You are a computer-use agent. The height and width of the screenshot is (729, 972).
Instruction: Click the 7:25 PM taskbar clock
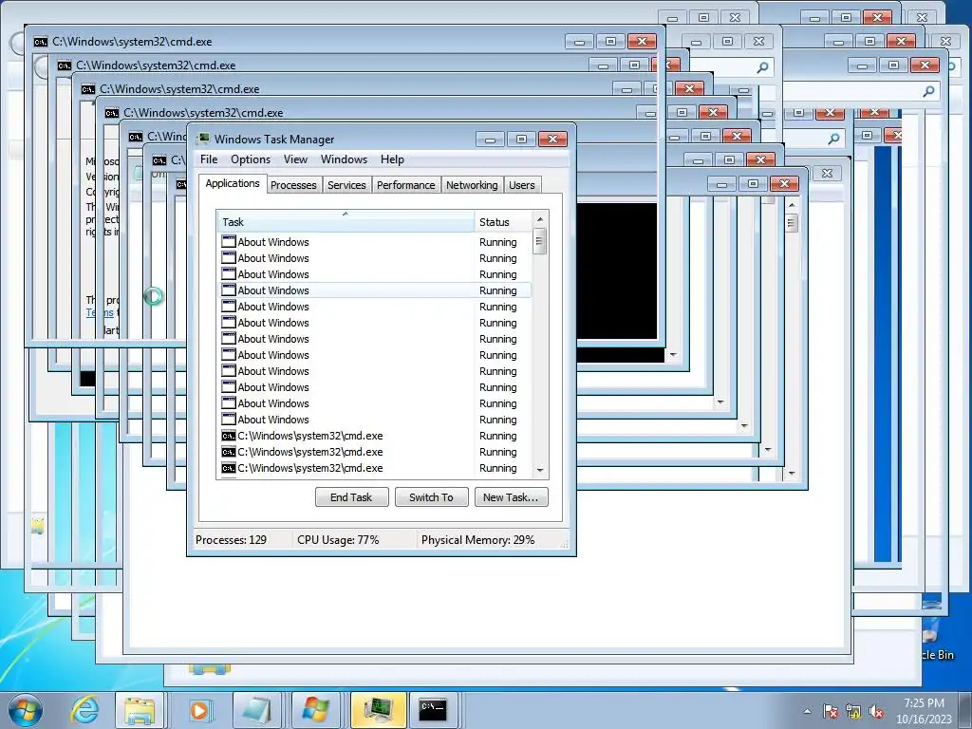click(924, 703)
